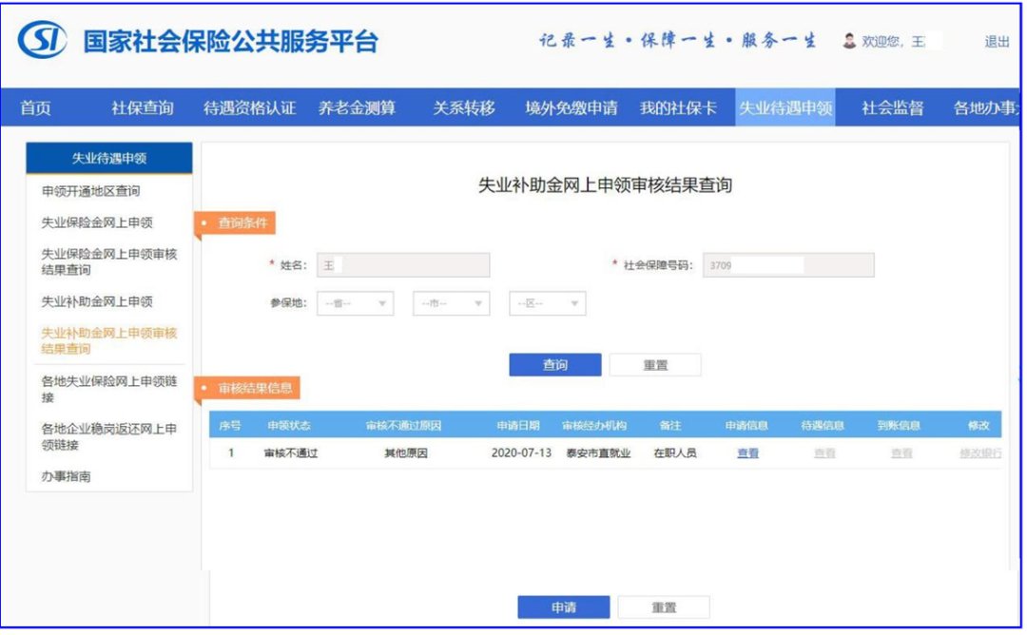
Task: Open the 市 city dropdown
Action: [x=451, y=303]
